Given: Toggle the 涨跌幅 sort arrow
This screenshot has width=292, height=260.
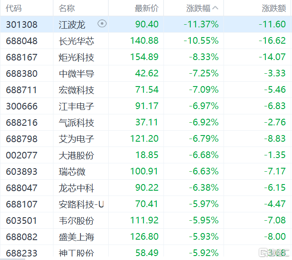Looking at the screenshot, I should pos(215,8).
